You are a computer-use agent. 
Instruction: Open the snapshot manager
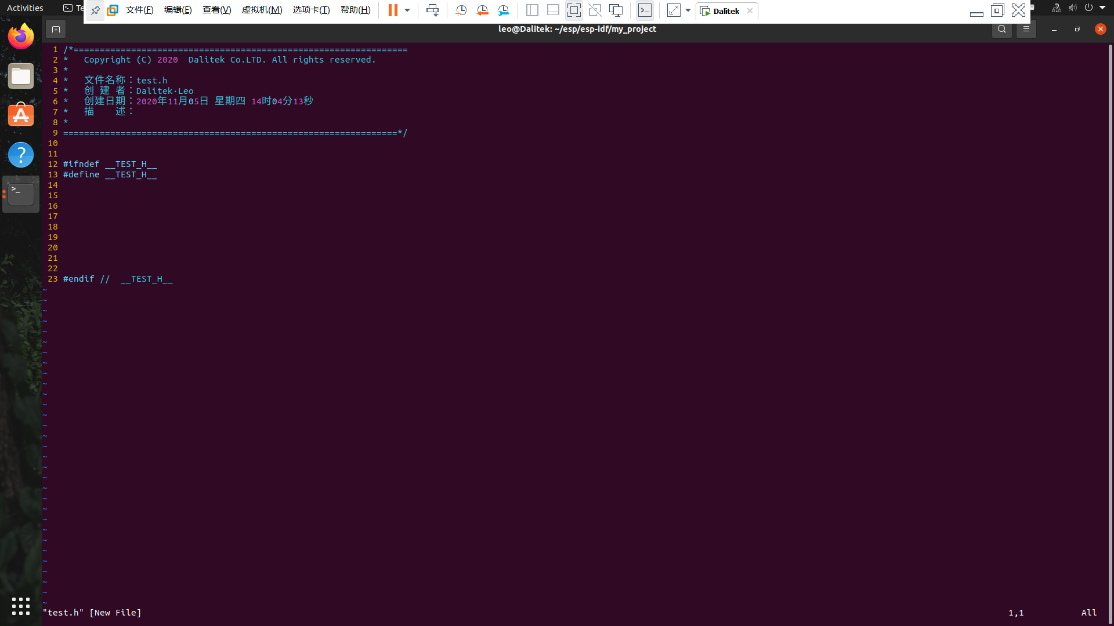click(x=504, y=10)
